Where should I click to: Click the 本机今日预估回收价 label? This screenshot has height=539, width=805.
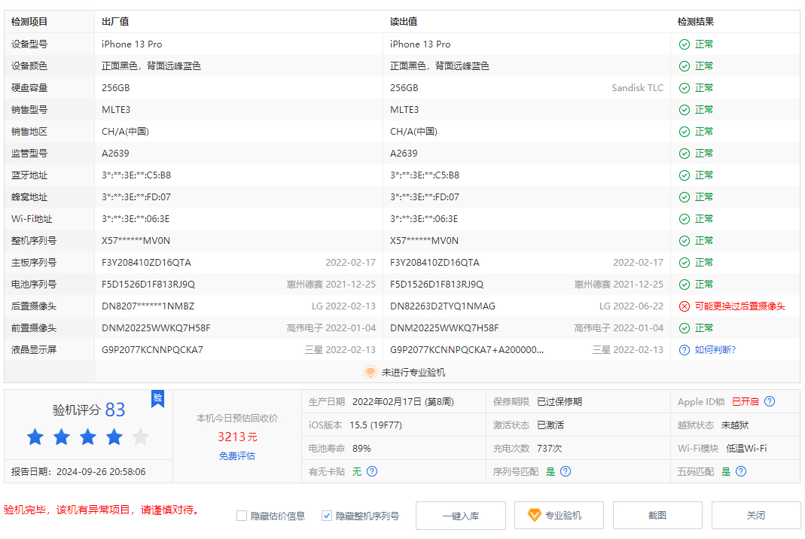tap(237, 419)
